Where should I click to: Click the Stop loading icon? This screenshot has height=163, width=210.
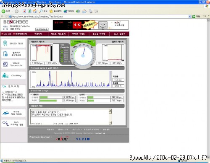point(24,11)
